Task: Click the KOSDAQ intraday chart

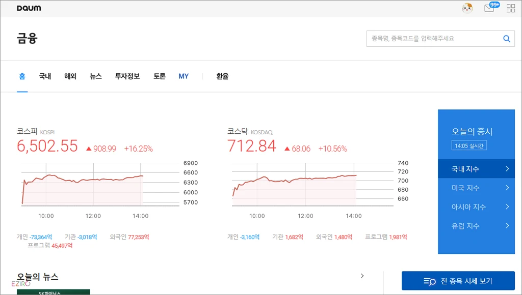Action: [x=312, y=184]
